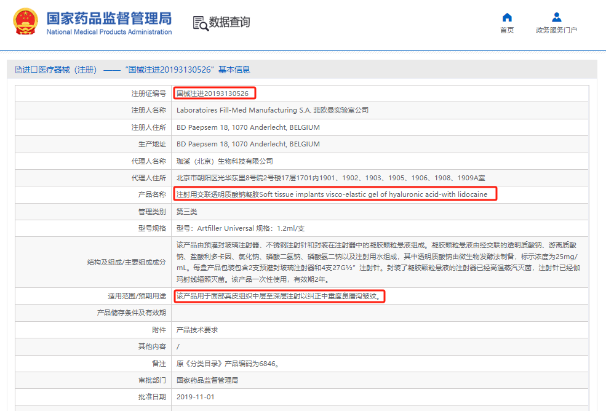
Task: Click the 数据查询 heading
Action: [229, 22]
